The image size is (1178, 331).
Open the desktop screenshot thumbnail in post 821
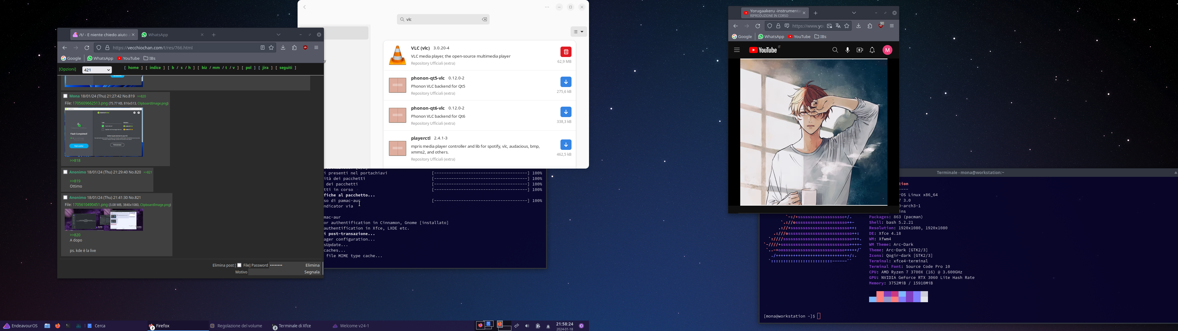pos(104,220)
